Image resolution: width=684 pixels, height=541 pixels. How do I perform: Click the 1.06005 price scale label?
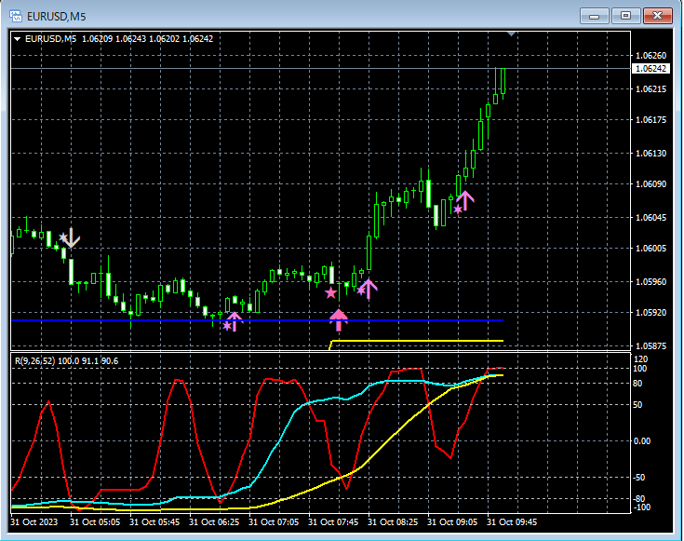(x=650, y=248)
